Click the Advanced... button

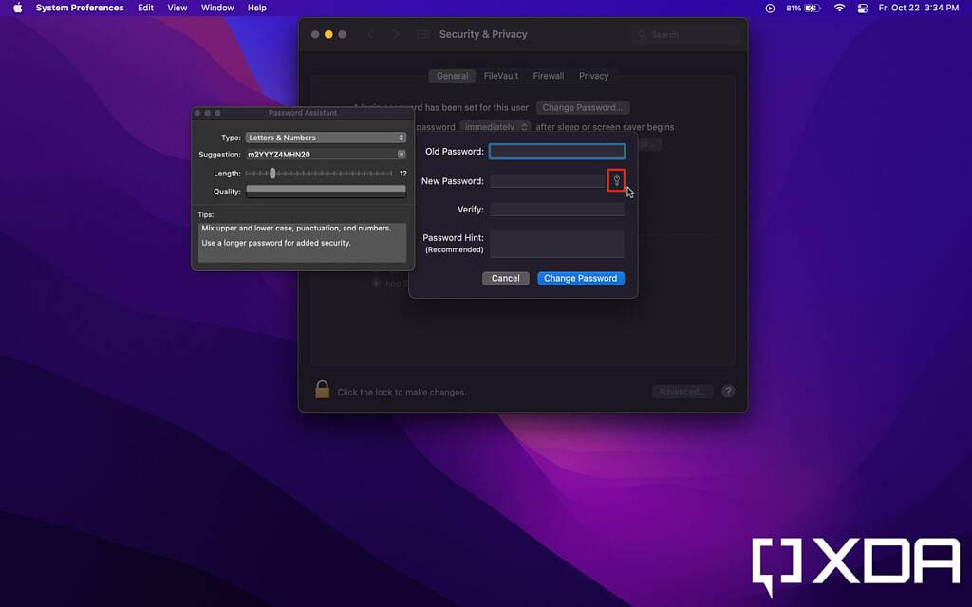click(682, 392)
